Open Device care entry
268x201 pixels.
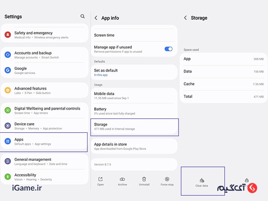pyautogui.click(x=44, y=126)
